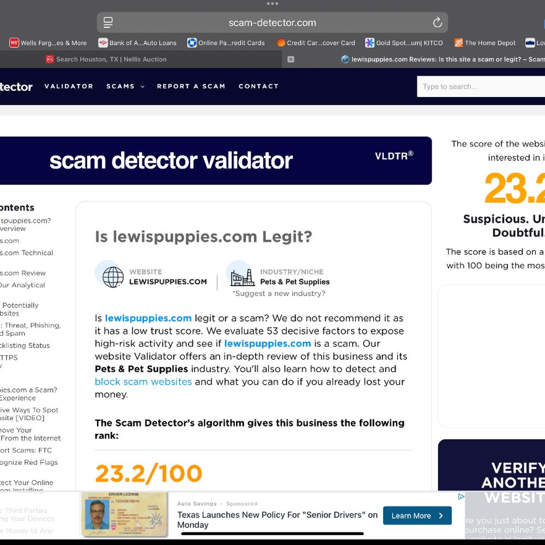Click the VLDTR label on the banner

[394, 156]
